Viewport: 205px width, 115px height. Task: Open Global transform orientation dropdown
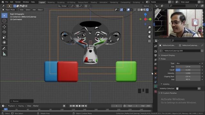(x=64, y=6)
